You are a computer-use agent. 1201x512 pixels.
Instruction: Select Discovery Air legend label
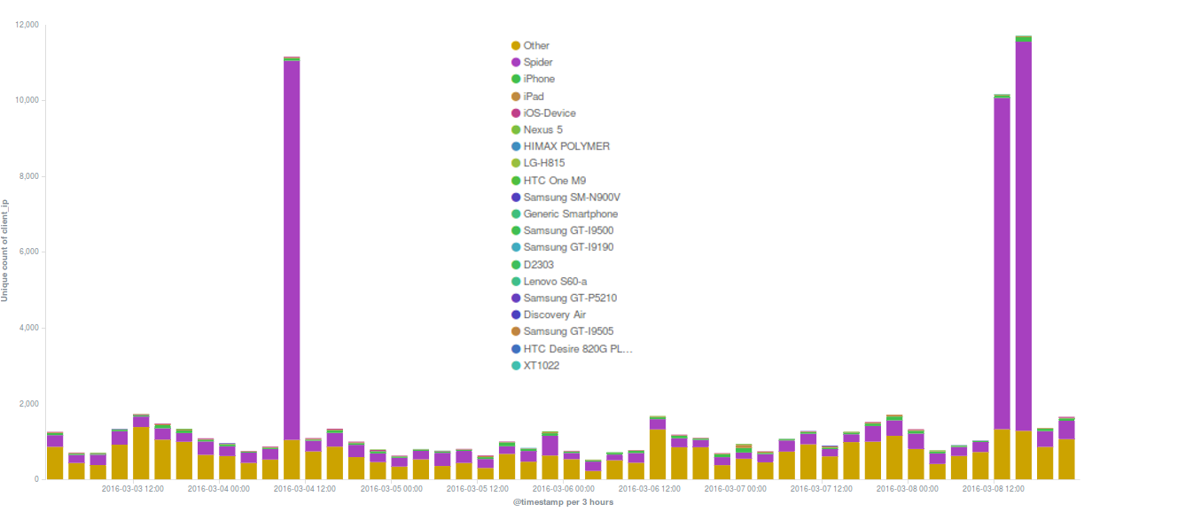pos(554,315)
